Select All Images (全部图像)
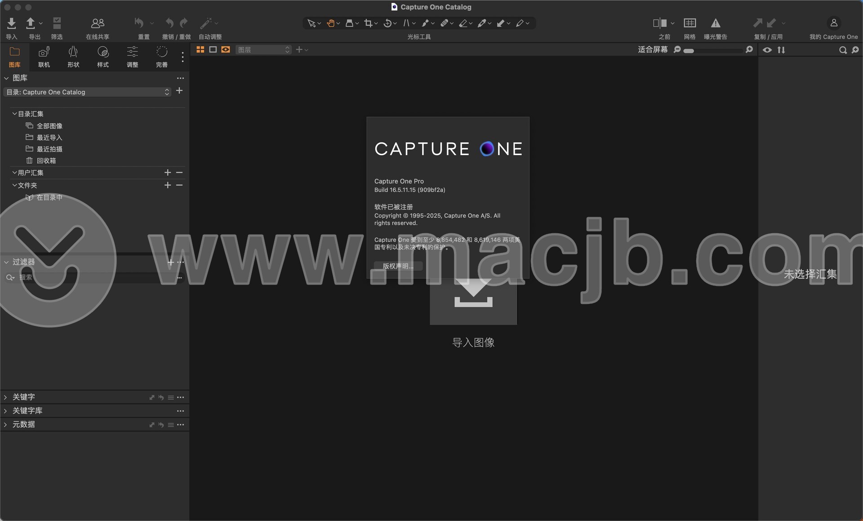 (x=49, y=126)
